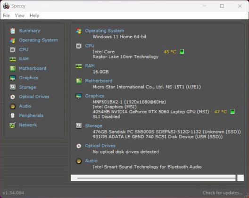Click the RAM heading link in main panel
Viewport: 249px width, 198px height.
click(x=90, y=66)
